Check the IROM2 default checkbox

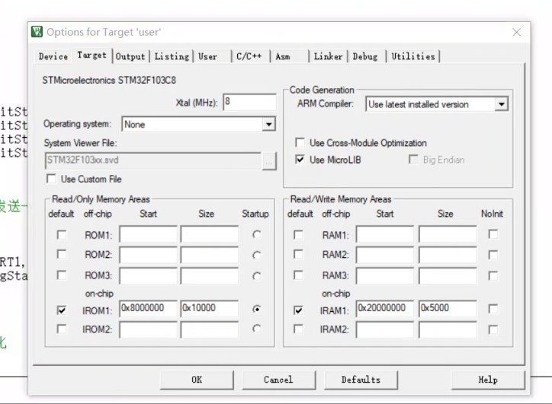coord(62,329)
